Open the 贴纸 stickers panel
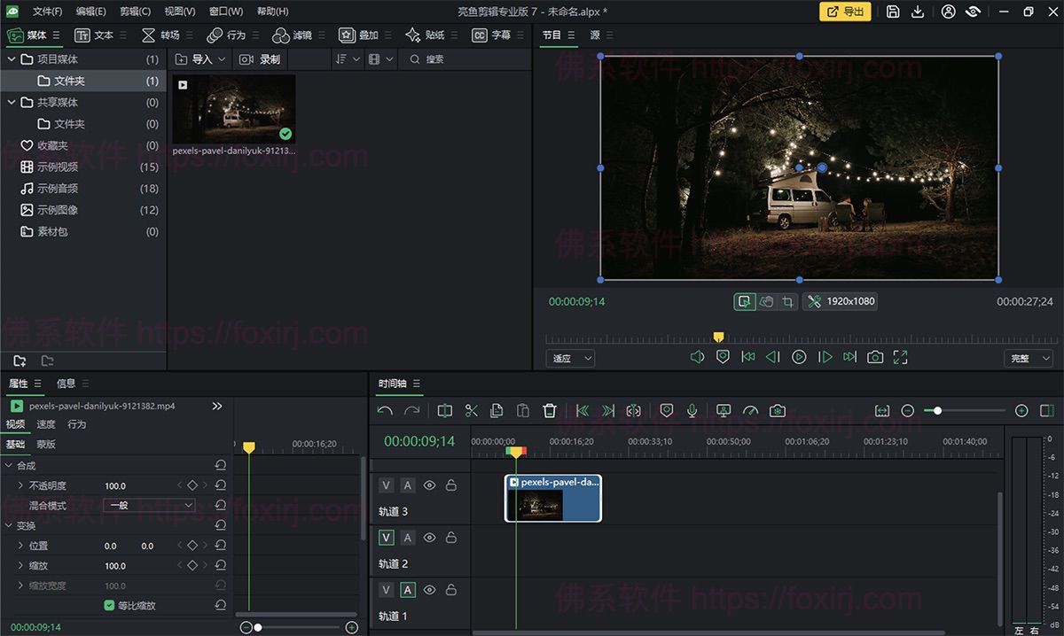 [433, 35]
